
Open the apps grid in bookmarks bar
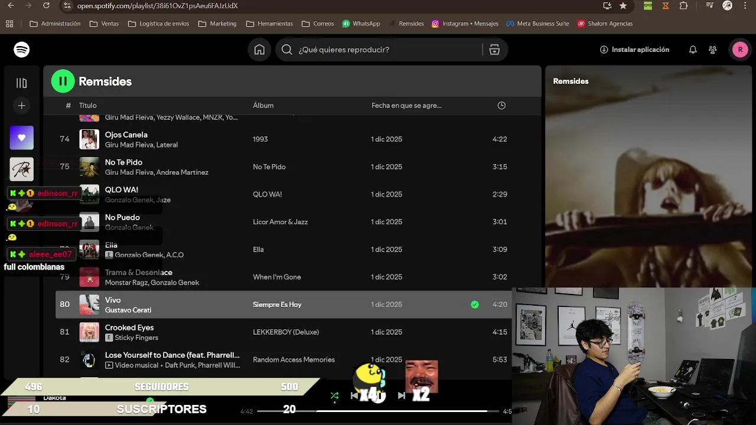point(9,24)
